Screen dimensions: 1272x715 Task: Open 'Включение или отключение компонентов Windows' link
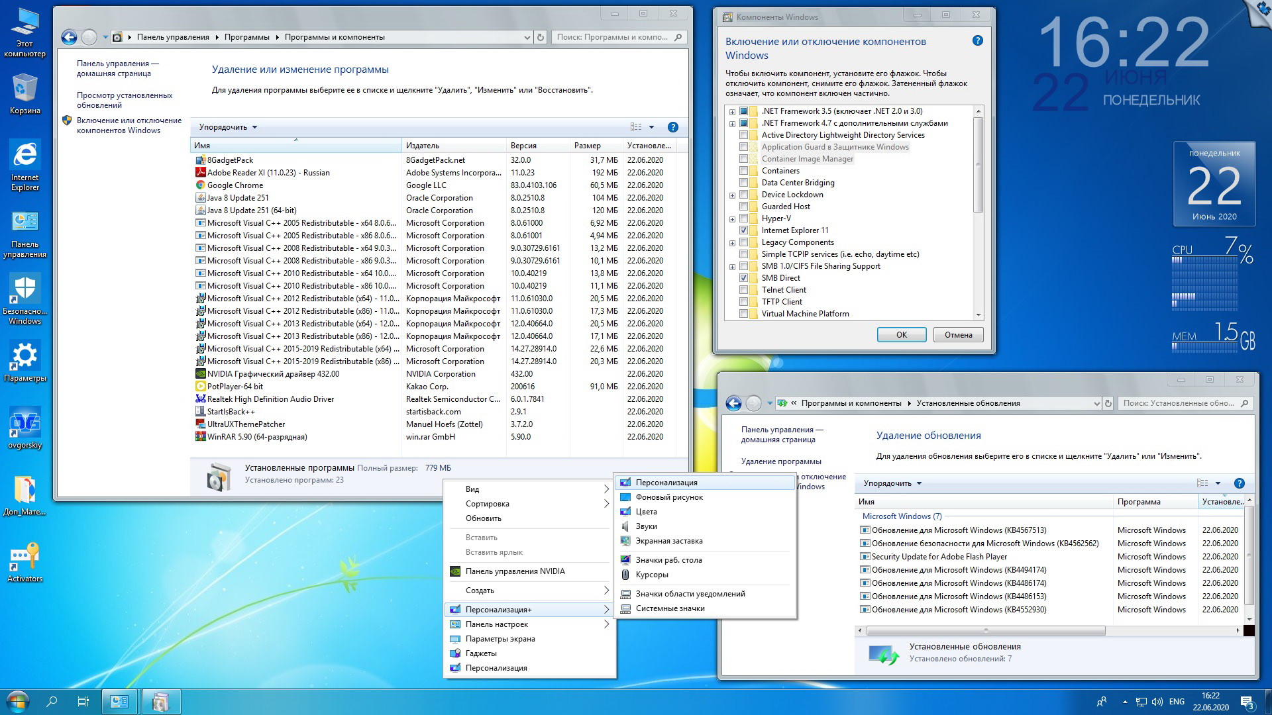pos(129,125)
